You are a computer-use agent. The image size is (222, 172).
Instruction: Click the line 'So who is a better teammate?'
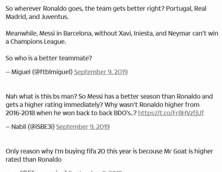point(49,58)
